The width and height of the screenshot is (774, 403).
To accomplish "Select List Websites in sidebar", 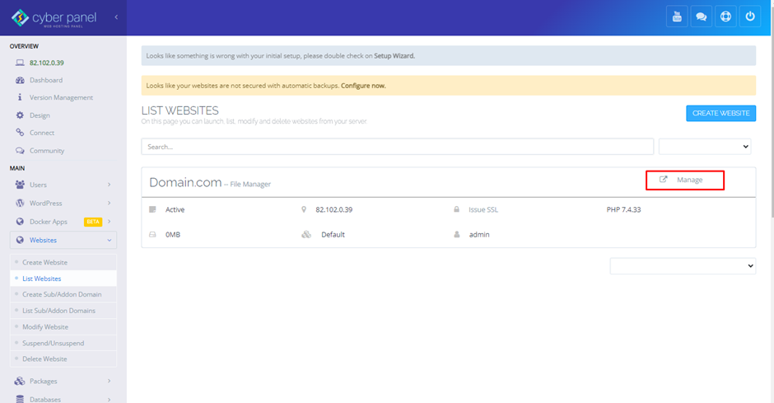I will [63, 279].
